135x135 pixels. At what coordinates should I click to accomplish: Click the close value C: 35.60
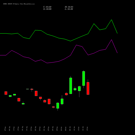pyautogui.click(x=47, y=7)
